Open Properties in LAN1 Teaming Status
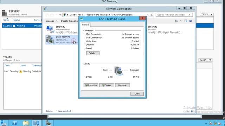The height and width of the screenshot is (126, 225). point(91,85)
